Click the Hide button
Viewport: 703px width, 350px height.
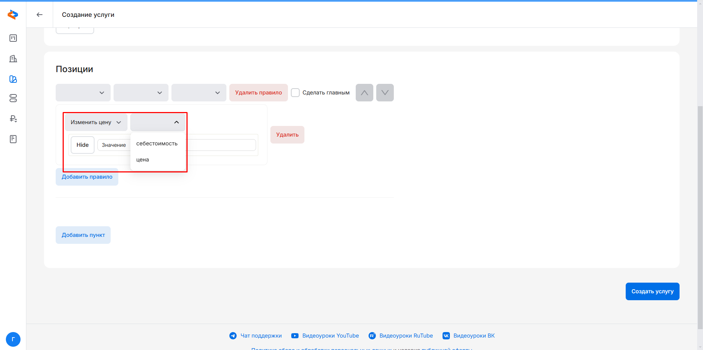(82, 145)
